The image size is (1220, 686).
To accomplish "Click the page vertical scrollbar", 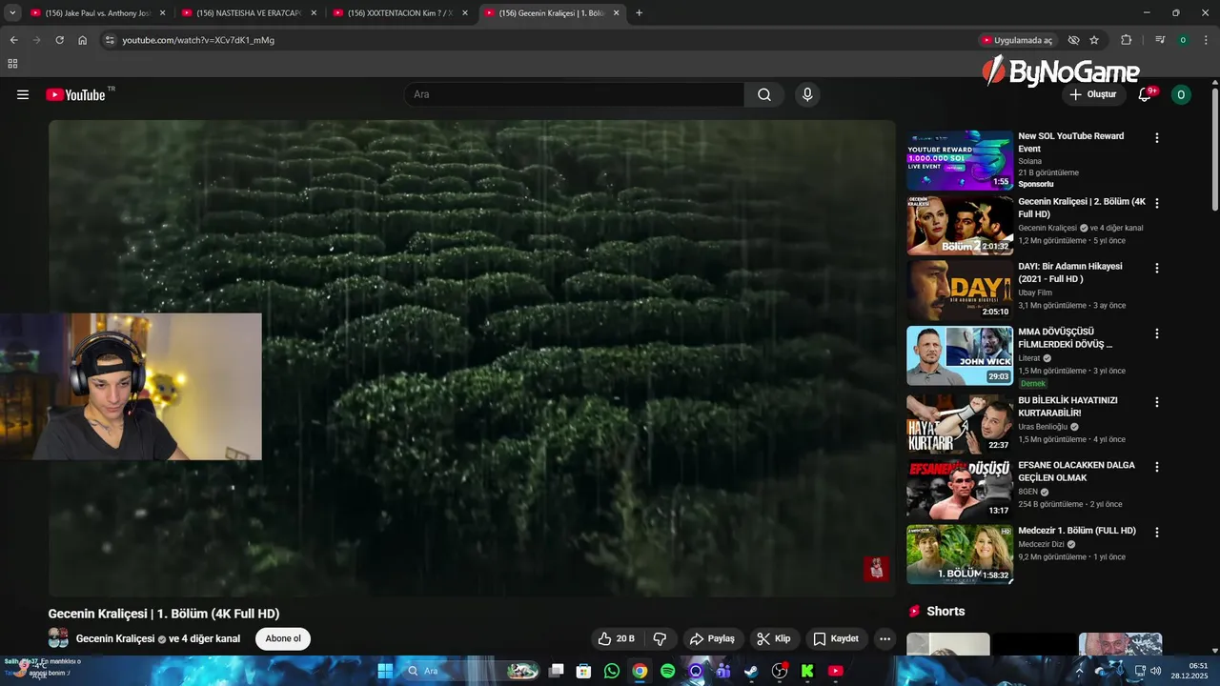I will [1214, 151].
